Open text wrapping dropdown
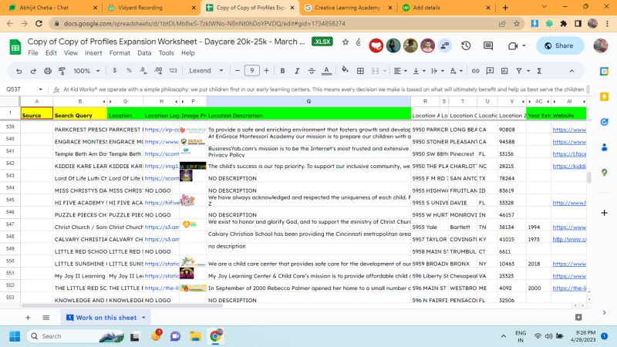Screen dimensions: 617x347 click(x=437, y=71)
